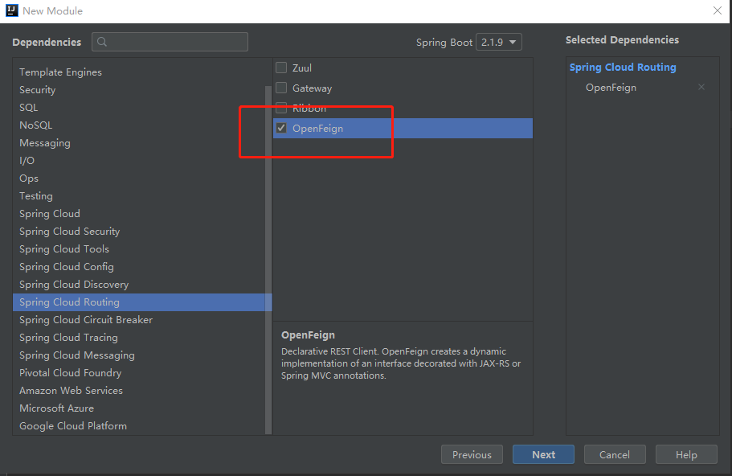This screenshot has width=732, height=476.
Task: Remove OpenFeign from Selected Dependencies
Action: (x=701, y=87)
